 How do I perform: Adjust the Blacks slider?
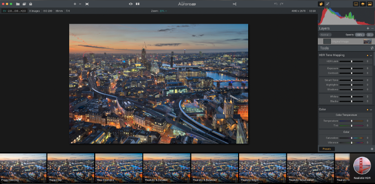pyautogui.click(x=351, y=101)
